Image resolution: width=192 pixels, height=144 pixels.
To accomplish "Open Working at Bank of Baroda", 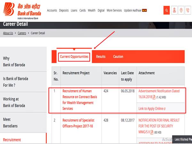I will [x=23, y=102].
